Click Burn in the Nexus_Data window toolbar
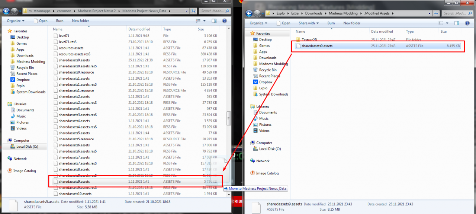 pos(59,21)
